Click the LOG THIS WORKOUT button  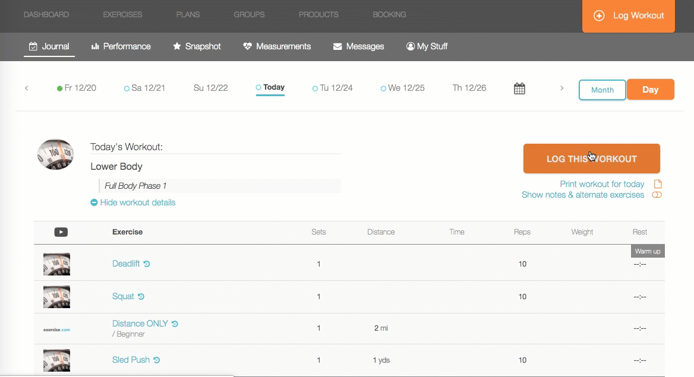tap(591, 159)
